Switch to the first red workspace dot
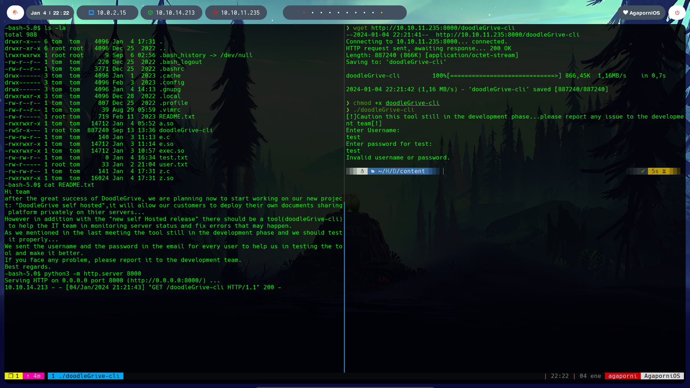The image size is (690, 388). pyautogui.click(x=304, y=13)
